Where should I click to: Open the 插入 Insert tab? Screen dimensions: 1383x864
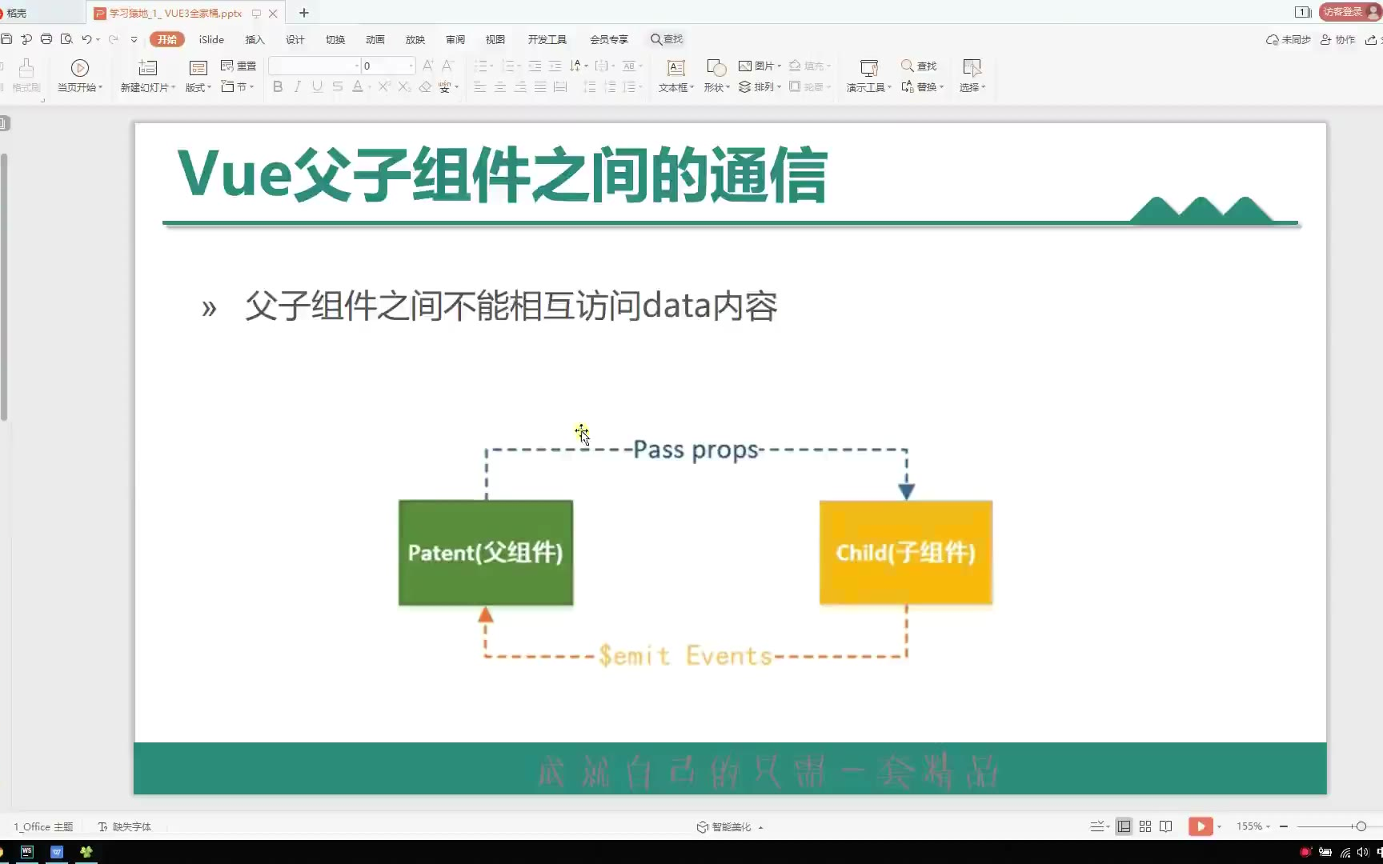255,39
